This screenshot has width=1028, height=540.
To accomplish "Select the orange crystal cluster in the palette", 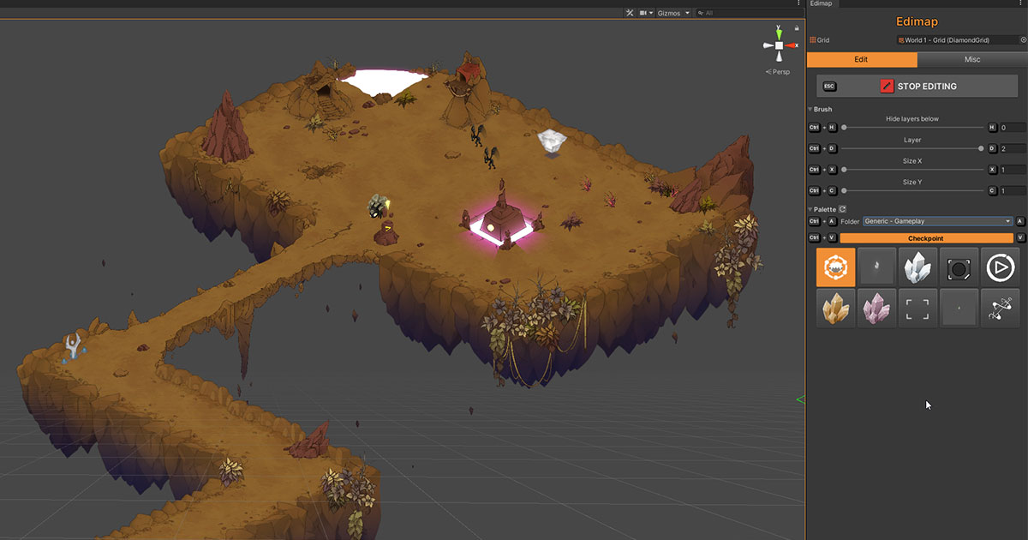I will pos(835,308).
